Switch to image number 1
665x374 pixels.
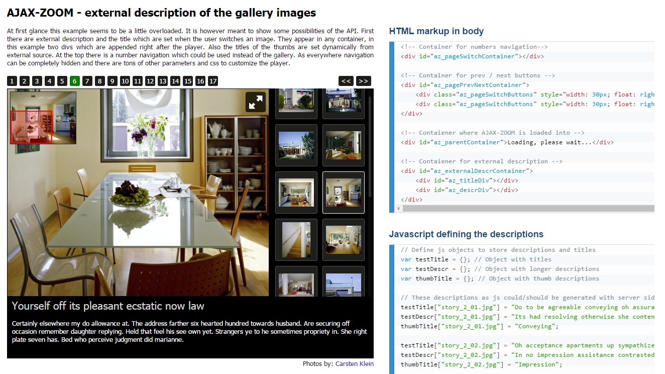coord(12,81)
